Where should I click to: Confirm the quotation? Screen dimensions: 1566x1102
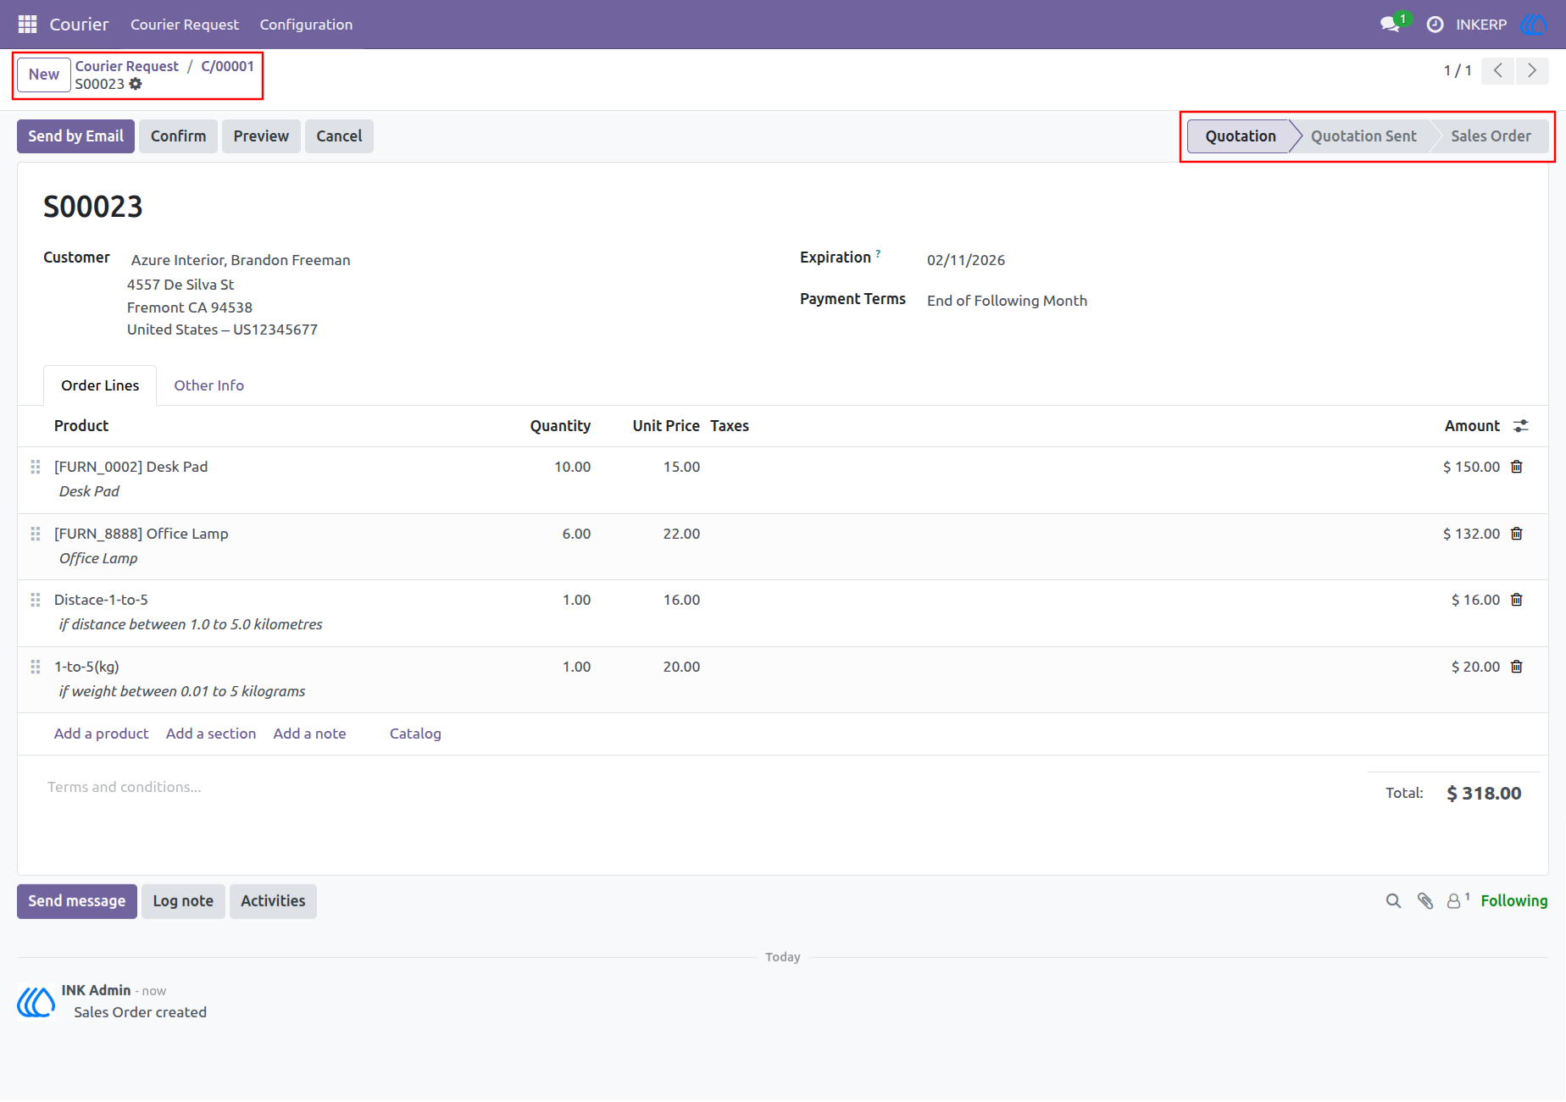click(178, 136)
